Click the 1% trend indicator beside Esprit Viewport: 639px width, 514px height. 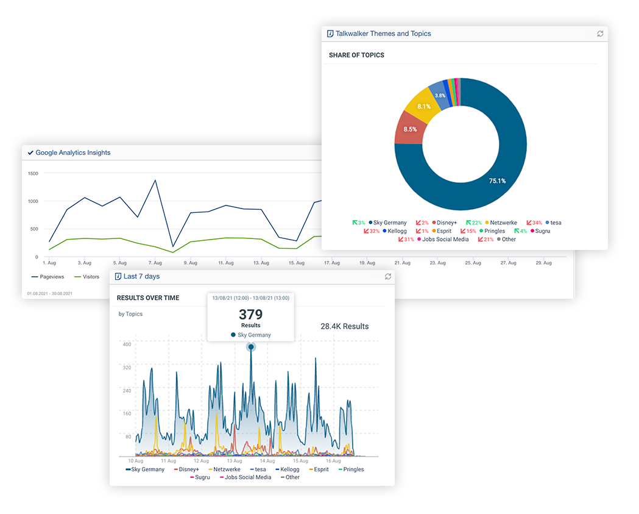coord(422,231)
